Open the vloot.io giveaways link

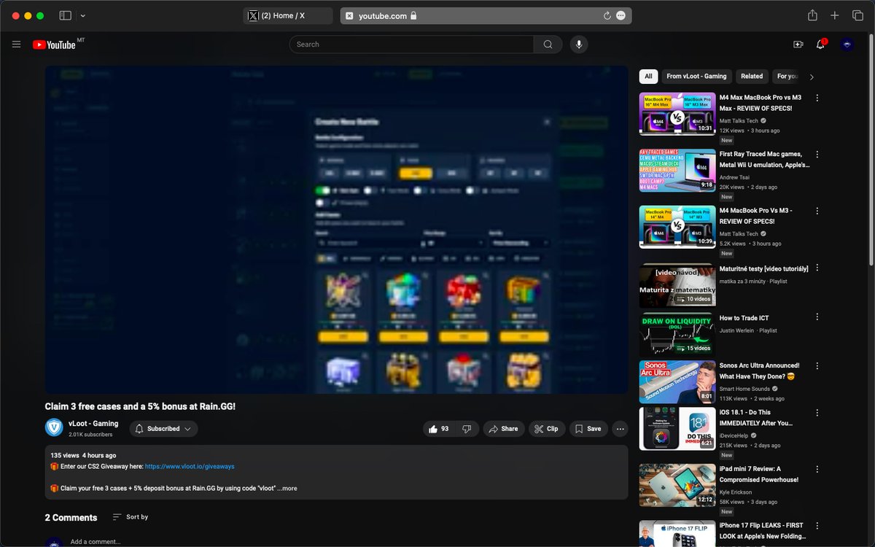190,466
